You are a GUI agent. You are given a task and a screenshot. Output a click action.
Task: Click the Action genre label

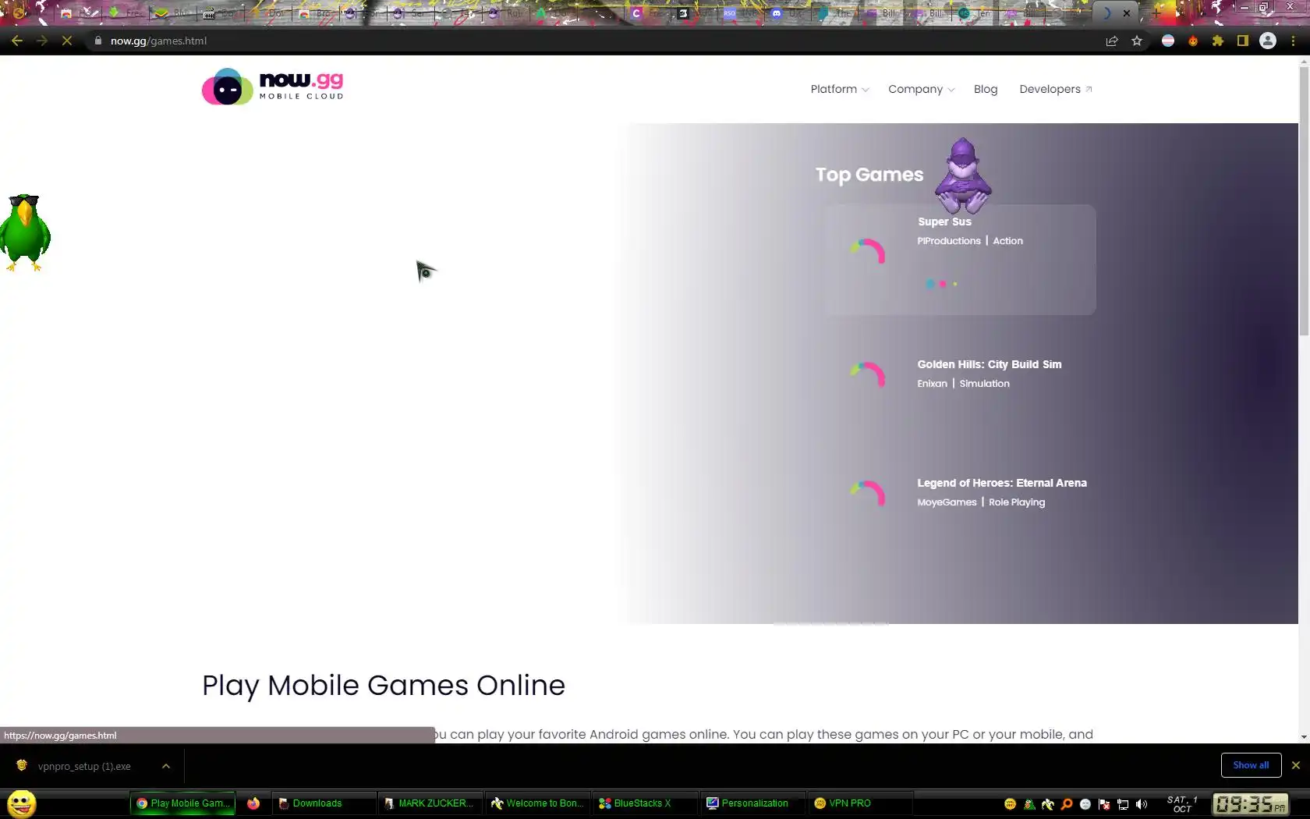1007,241
